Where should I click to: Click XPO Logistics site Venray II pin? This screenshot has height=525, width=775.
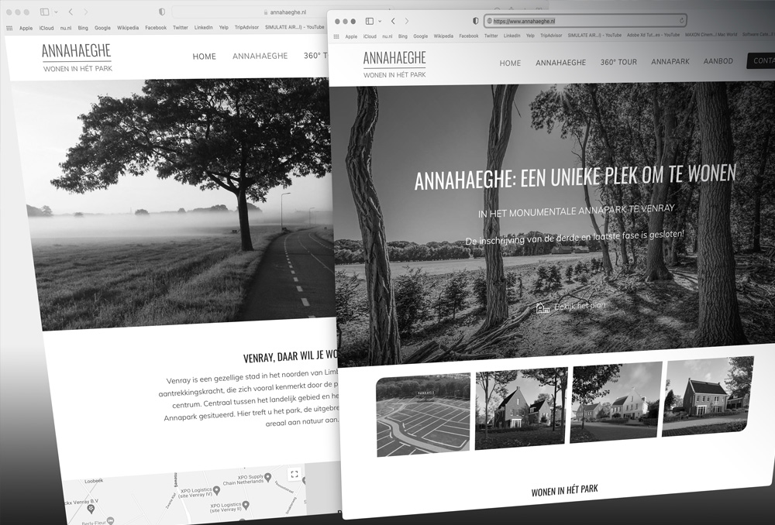[246, 505]
